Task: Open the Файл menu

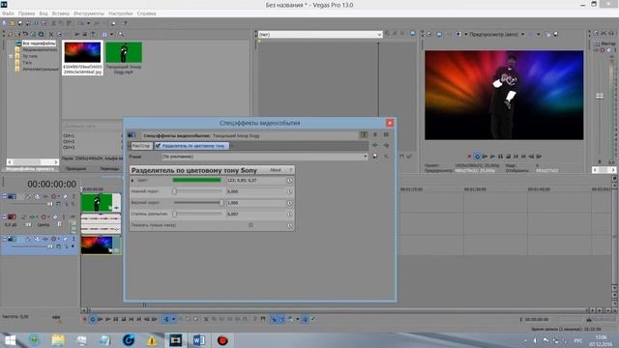Action: [8, 14]
